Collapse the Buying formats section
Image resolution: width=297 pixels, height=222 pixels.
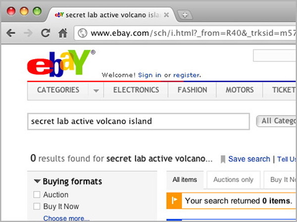[37, 181]
